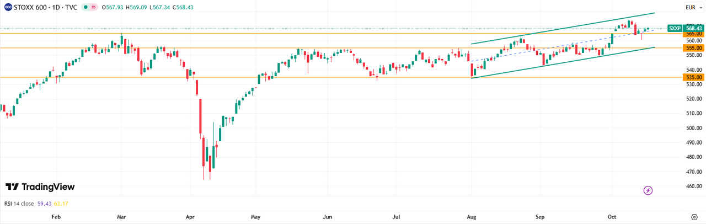
Task: Open the EUR currency dropdown
Action: [692, 7]
